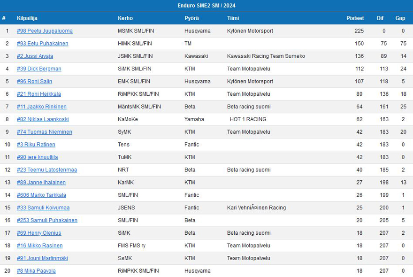The height and width of the screenshot is (277, 413).
Task: Select points value 26 for Marko Tarkkala
Action: [x=359, y=195]
